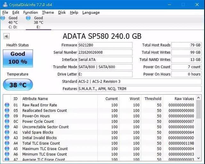
Task: Open the File menu
Action: [5, 12]
